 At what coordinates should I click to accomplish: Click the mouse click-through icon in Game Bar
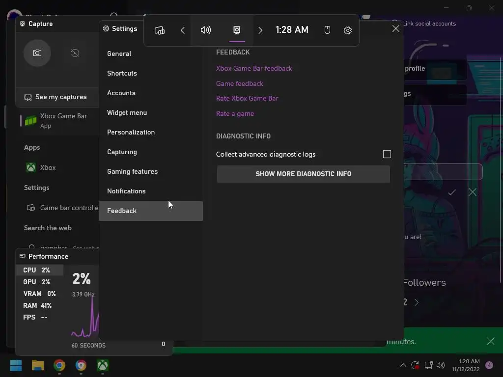click(327, 30)
